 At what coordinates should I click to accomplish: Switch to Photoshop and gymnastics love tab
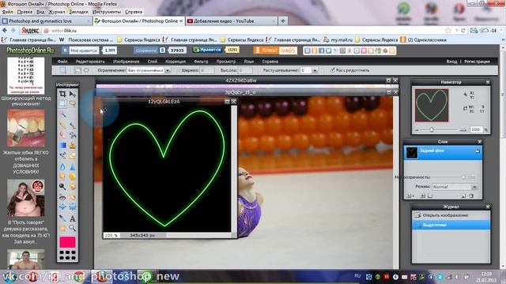[x=46, y=21]
